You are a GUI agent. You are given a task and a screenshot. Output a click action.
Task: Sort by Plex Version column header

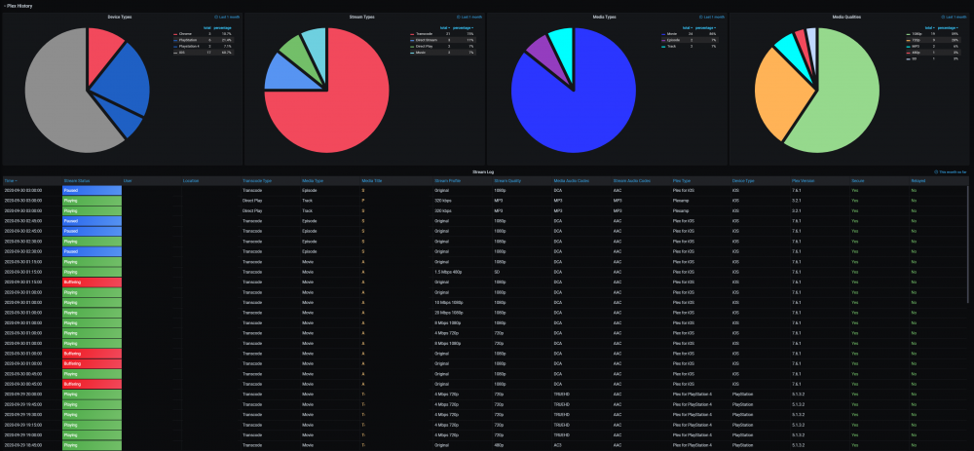[x=804, y=181]
